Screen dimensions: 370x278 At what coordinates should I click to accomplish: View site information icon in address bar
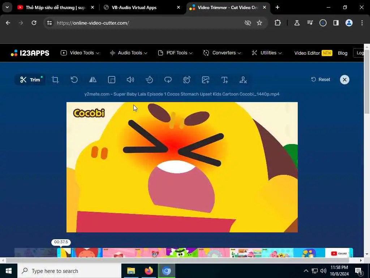pyautogui.click(x=49, y=23)
